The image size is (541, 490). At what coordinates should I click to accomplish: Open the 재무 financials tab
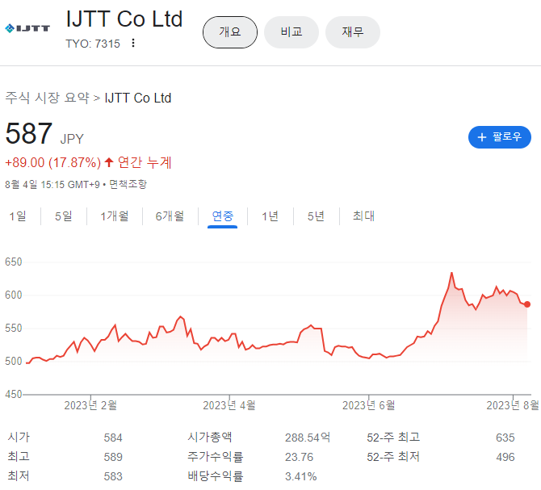pyautogui.click(x=353, y=32)
